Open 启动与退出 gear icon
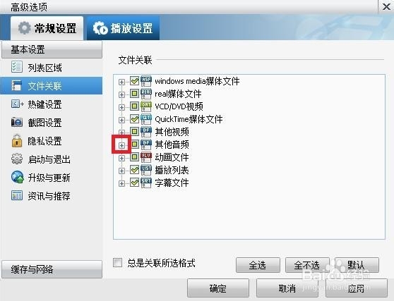The height and width of the screenshot is (301, 394). tap(17, 159)
